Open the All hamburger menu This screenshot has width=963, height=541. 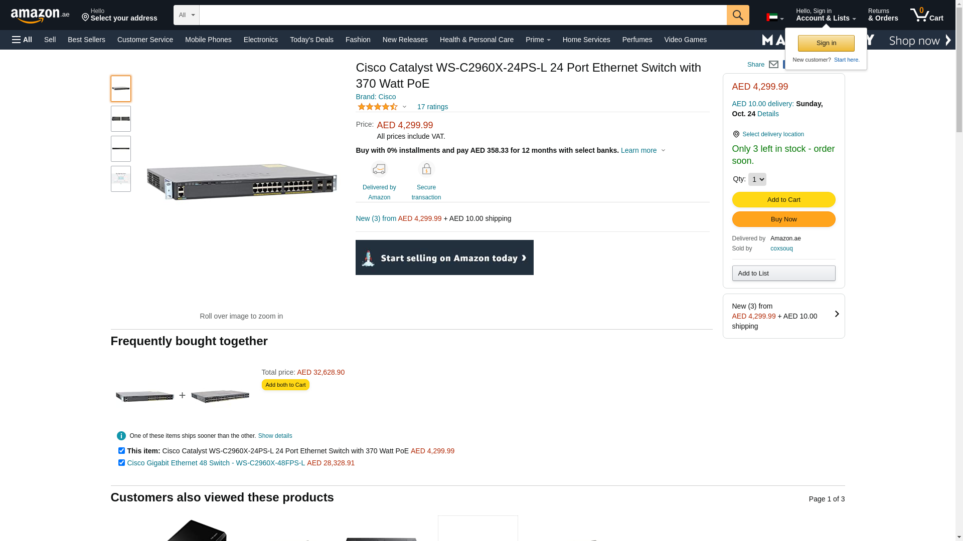(22, 40)
